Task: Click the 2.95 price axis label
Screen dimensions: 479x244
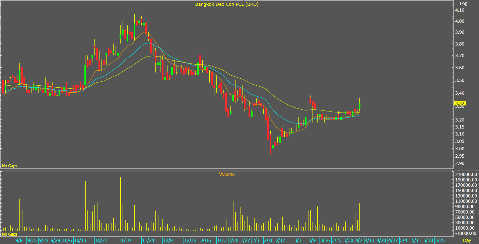Action: pyautogui.click(x=460, y=156)
